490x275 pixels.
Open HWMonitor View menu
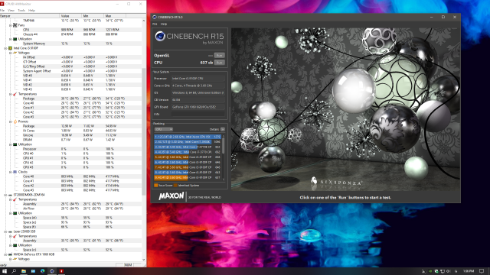click(x=11, y=10)
